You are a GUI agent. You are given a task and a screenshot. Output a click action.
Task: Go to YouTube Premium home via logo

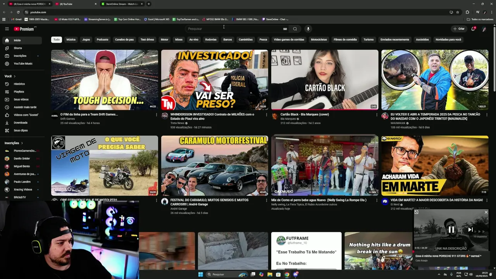(x=24, y=29)
